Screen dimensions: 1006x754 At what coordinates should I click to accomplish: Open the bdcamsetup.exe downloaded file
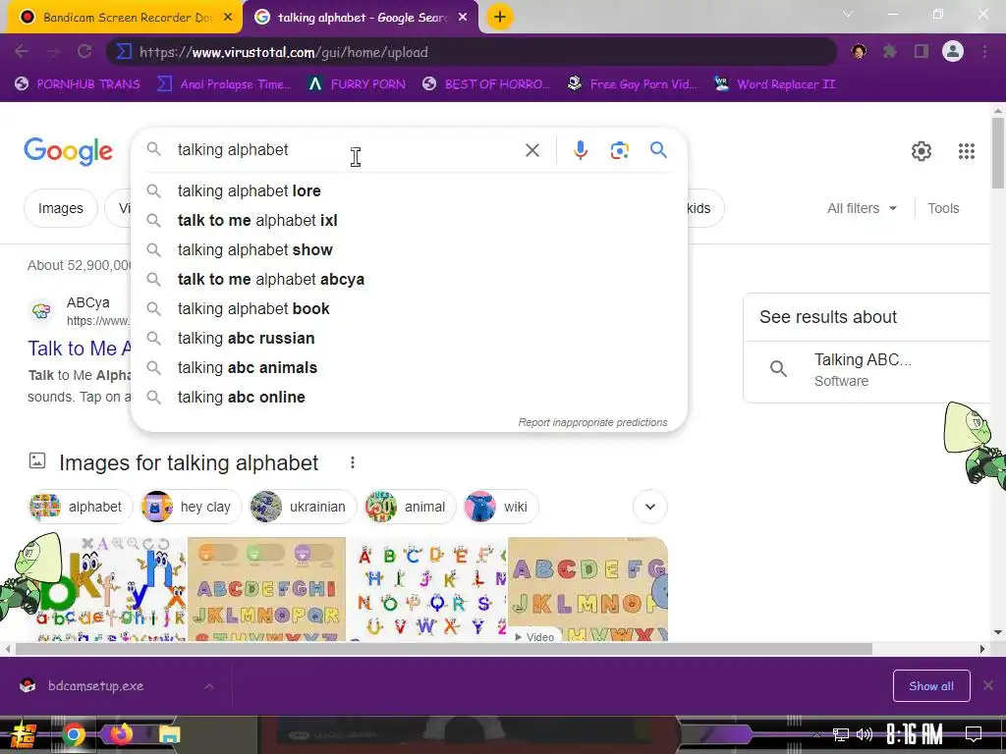[96, 686]
